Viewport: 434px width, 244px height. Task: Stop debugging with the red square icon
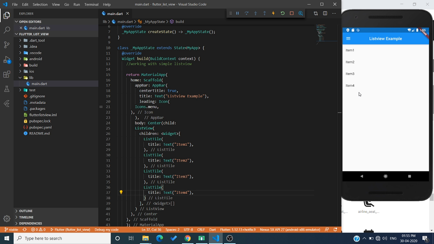pos(291,13)
